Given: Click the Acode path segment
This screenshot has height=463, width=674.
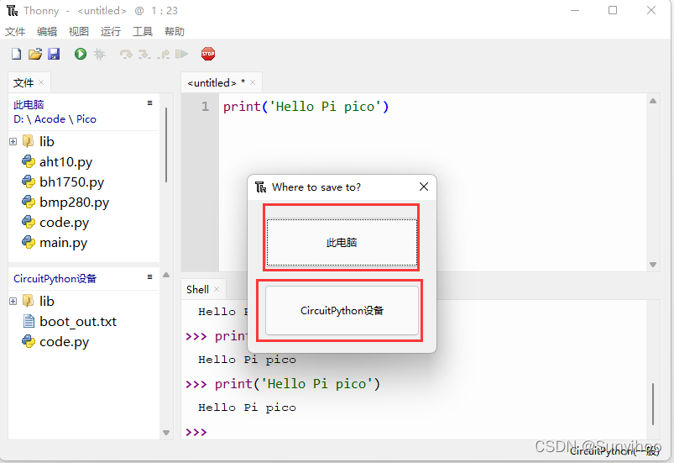Looking at the screenshot, I should click(x=50, y=119).
